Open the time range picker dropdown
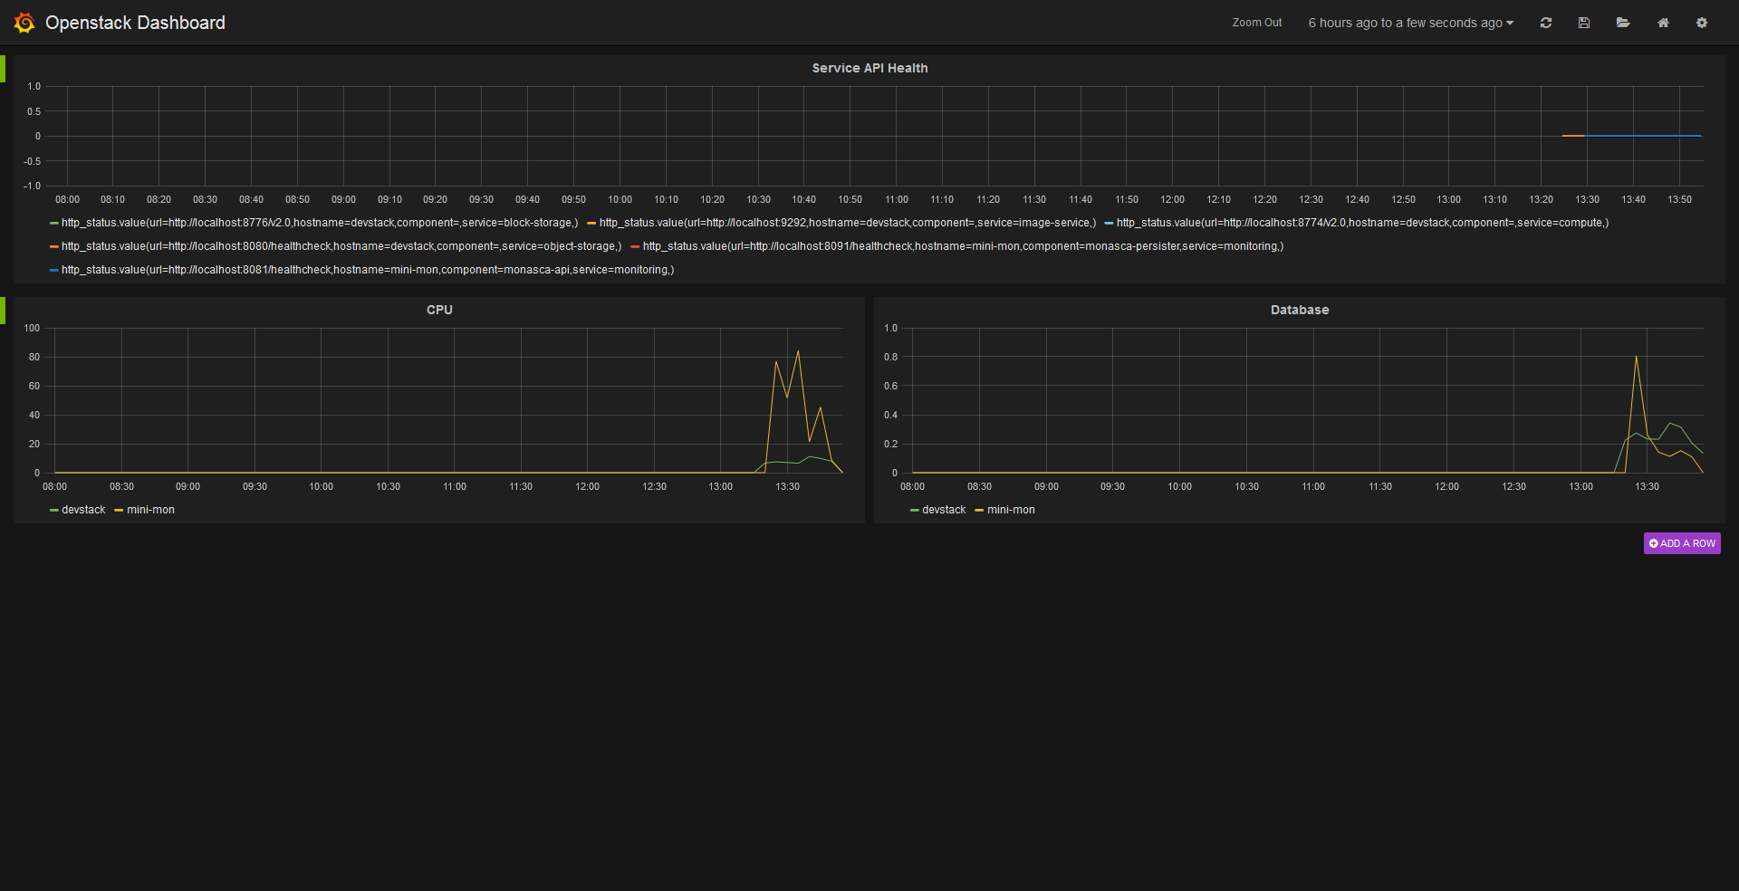The width and height of the screenshot is (1739, 891). point(1411,23)
